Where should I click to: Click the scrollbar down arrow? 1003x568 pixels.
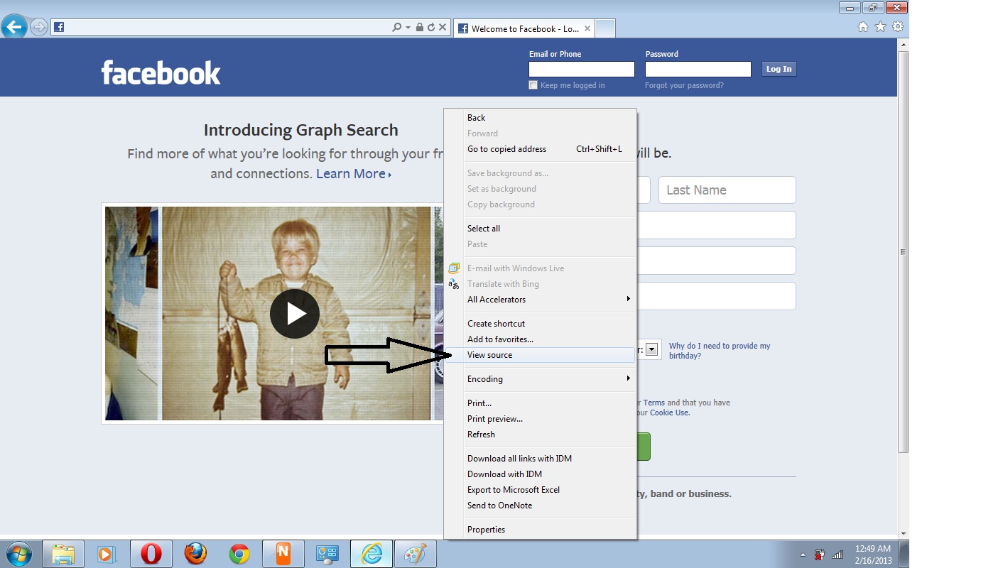pyautogui.click(x=903, y=533)
